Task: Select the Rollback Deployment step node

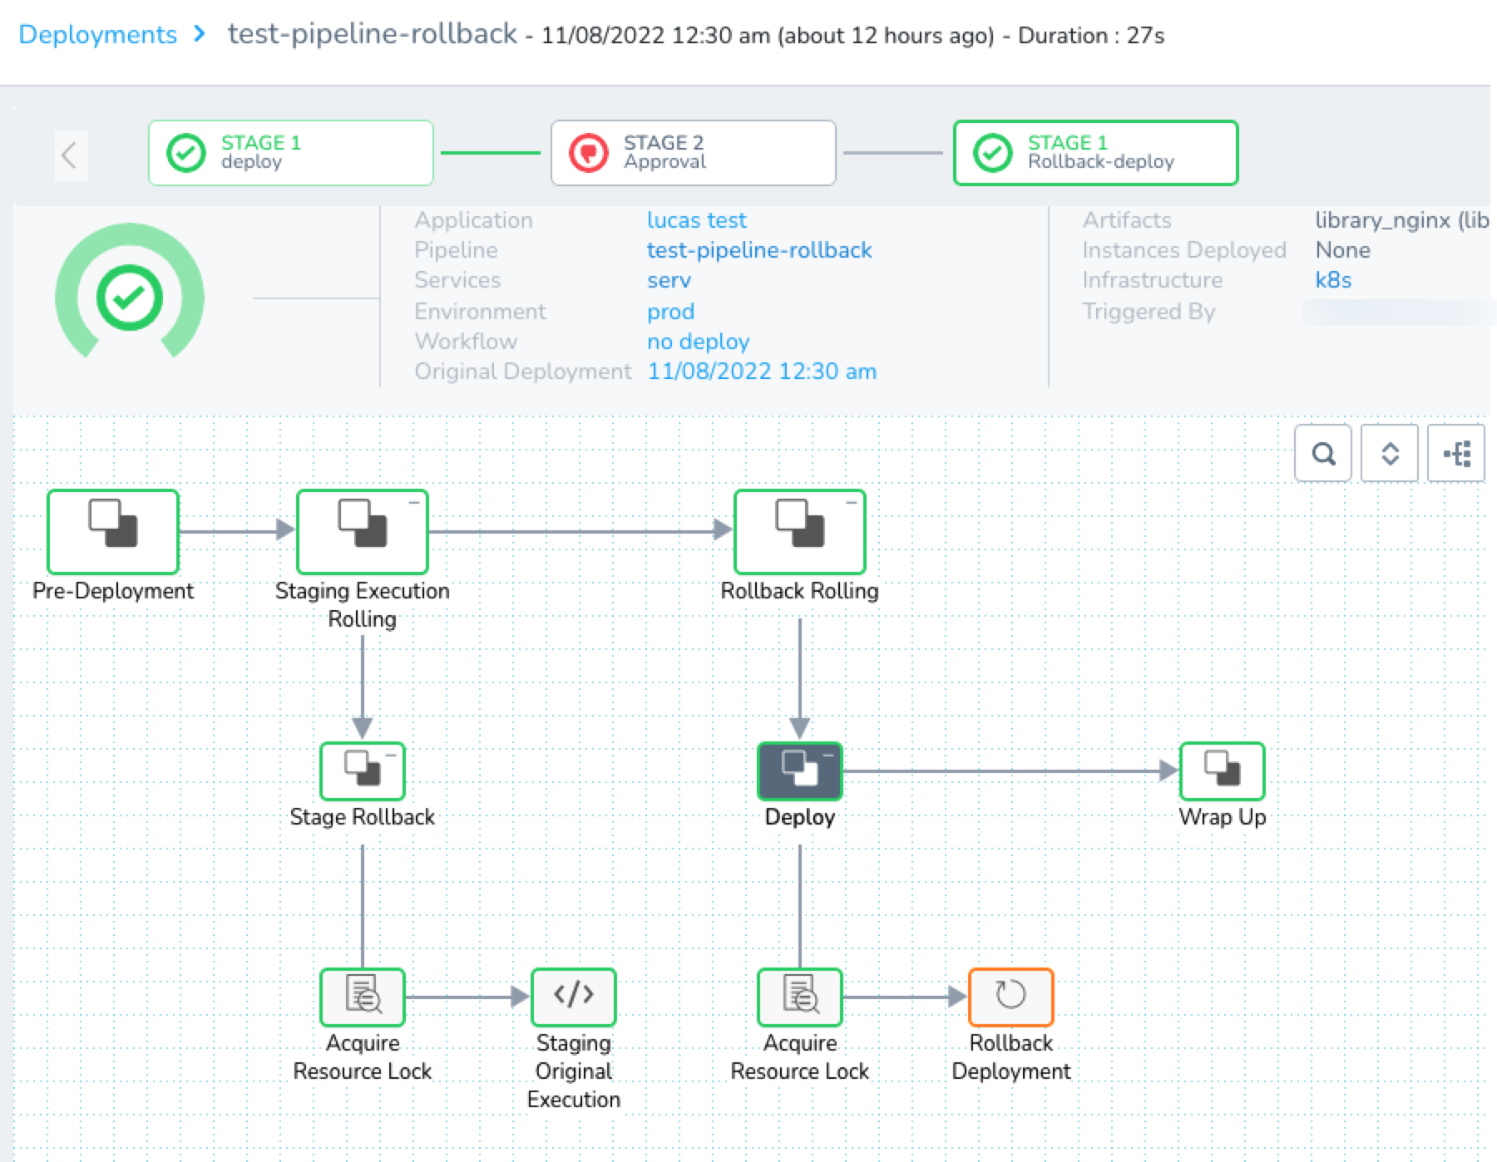Action: (1010, 997)
